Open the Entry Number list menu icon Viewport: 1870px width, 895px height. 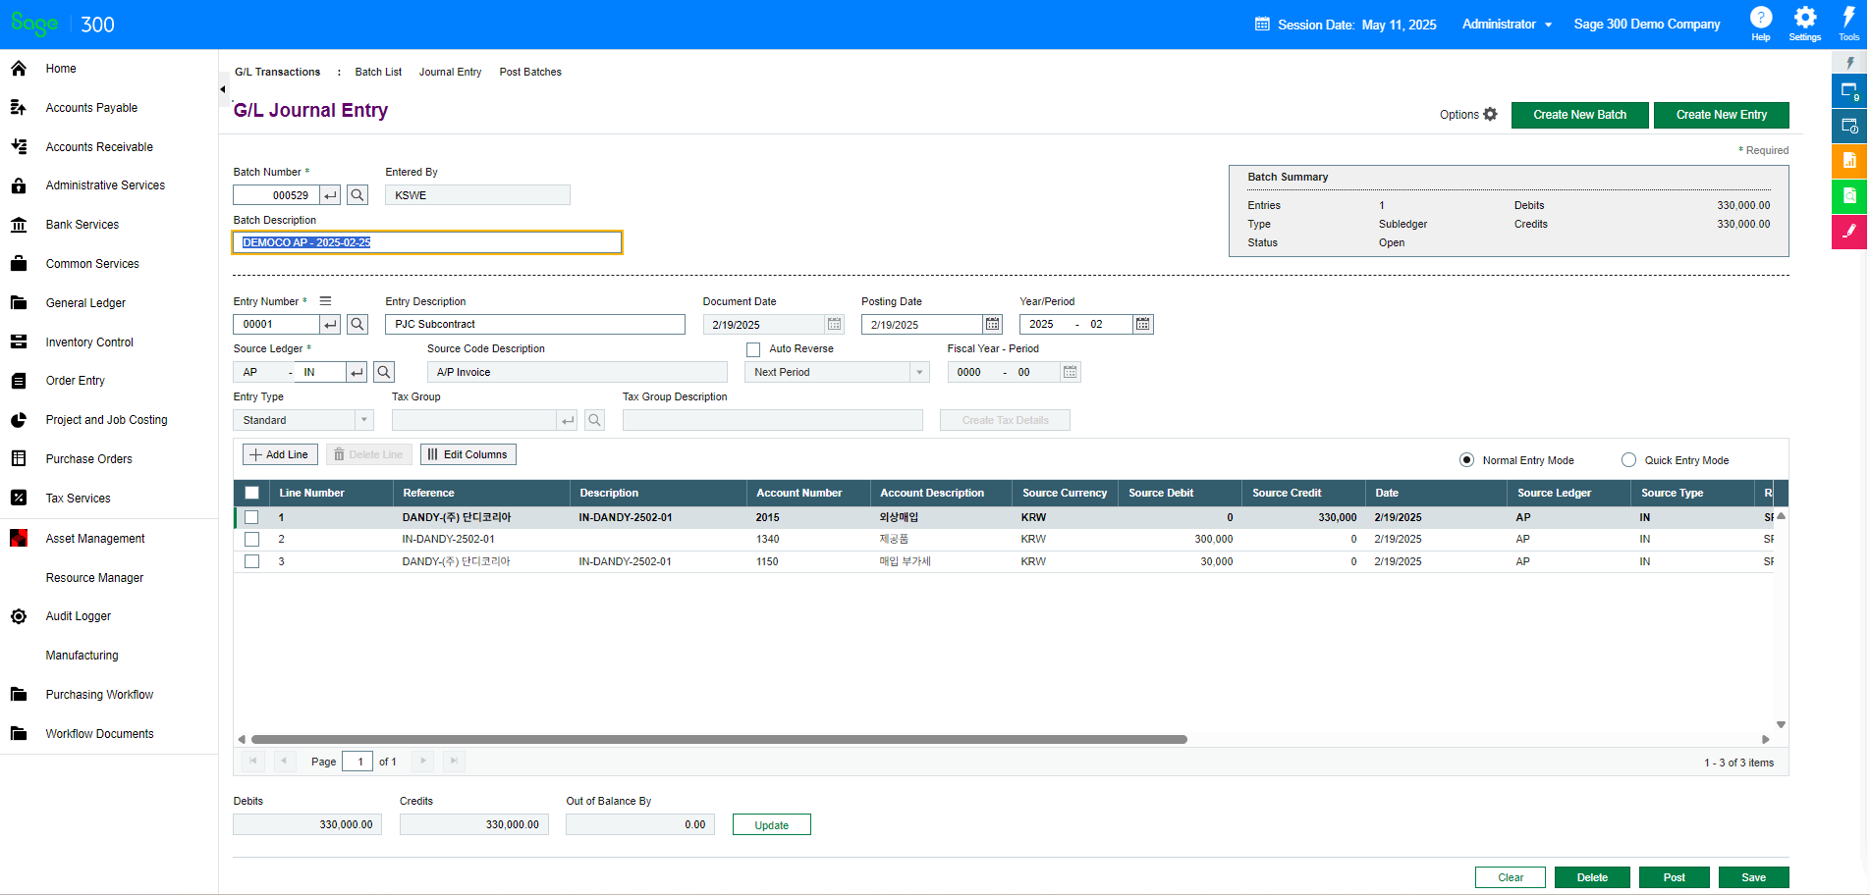[325, 301]
